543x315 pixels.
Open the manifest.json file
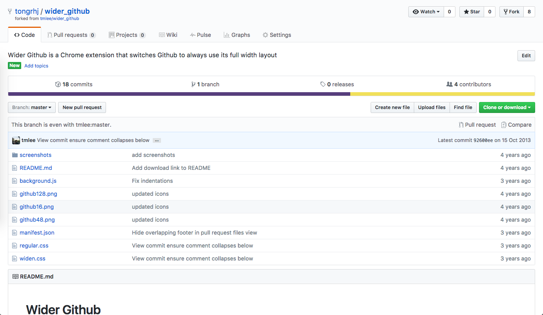coord(37,233)
